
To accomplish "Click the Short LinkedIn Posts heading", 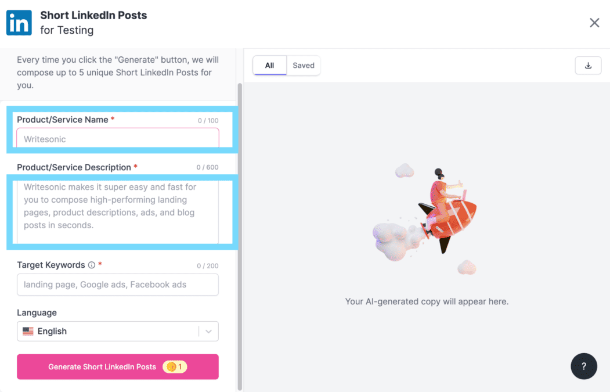I will [x=93, y=15].
